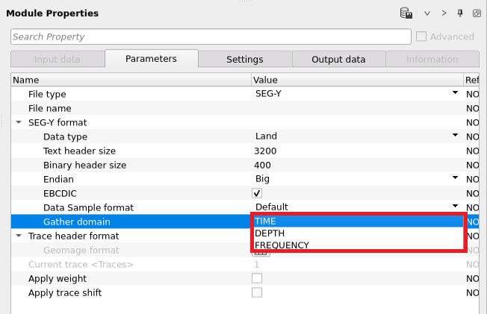Viewport: 487px width, 314px height.
Task: Toggle the Advanced checkbox
Action: (x=422, y=37)
